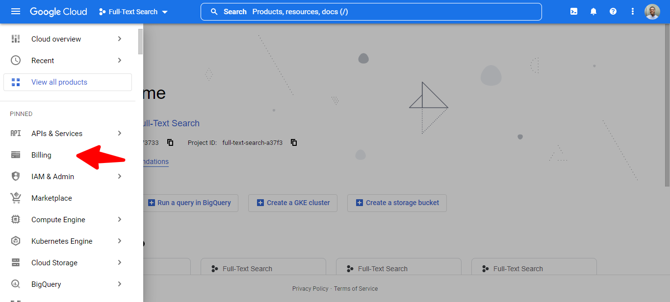Activate Cloud Shell terminal icon
The image size is (670, 302).
573,12
